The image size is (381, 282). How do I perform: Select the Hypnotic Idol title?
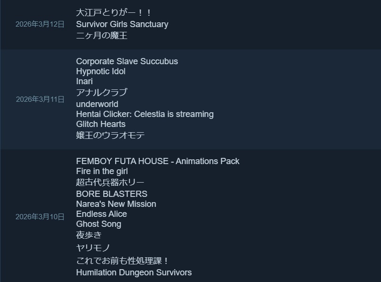(x=101, y=71)
